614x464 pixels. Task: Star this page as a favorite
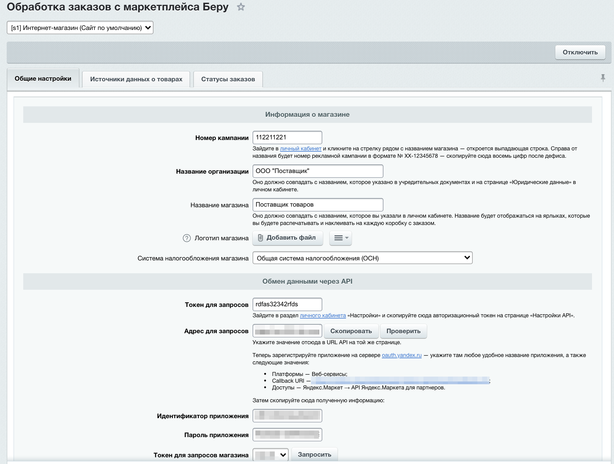tap(241, 7)
